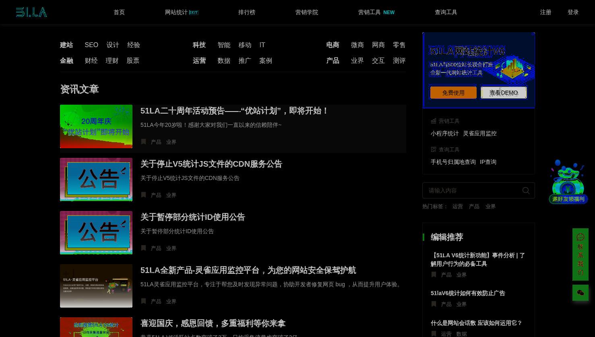The width and height of the screenshot is (595, 337).
Task: Open the 20周年庆 article thumbnail
Action: [96, 126]
